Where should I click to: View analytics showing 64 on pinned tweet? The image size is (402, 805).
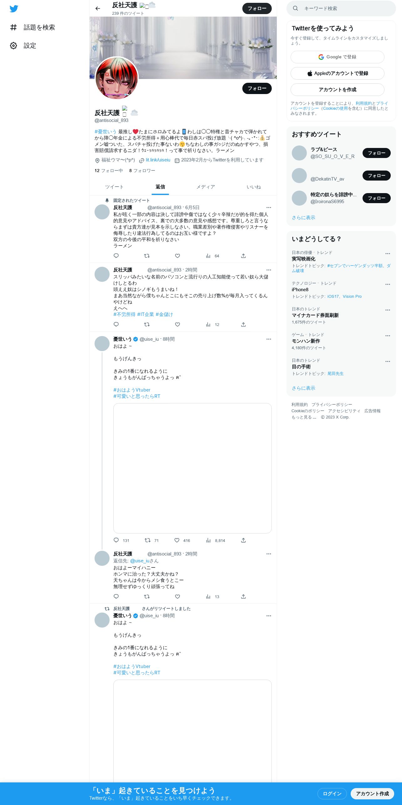pyautogui.click(x=212, y=256)
